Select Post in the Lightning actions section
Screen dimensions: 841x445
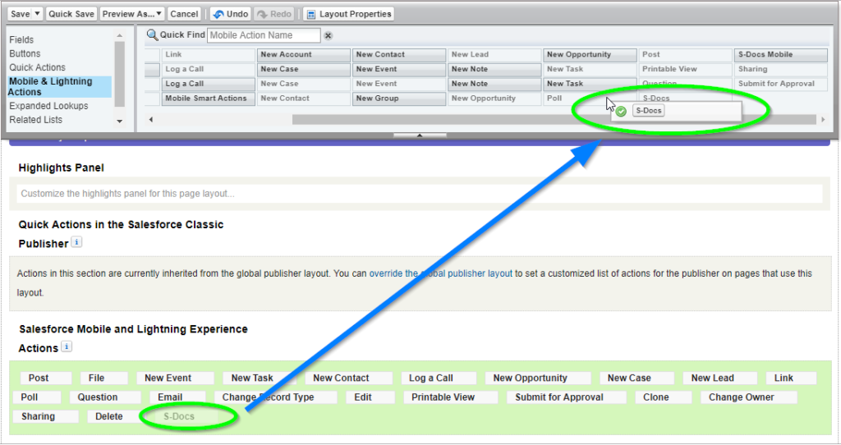point(46,378)
